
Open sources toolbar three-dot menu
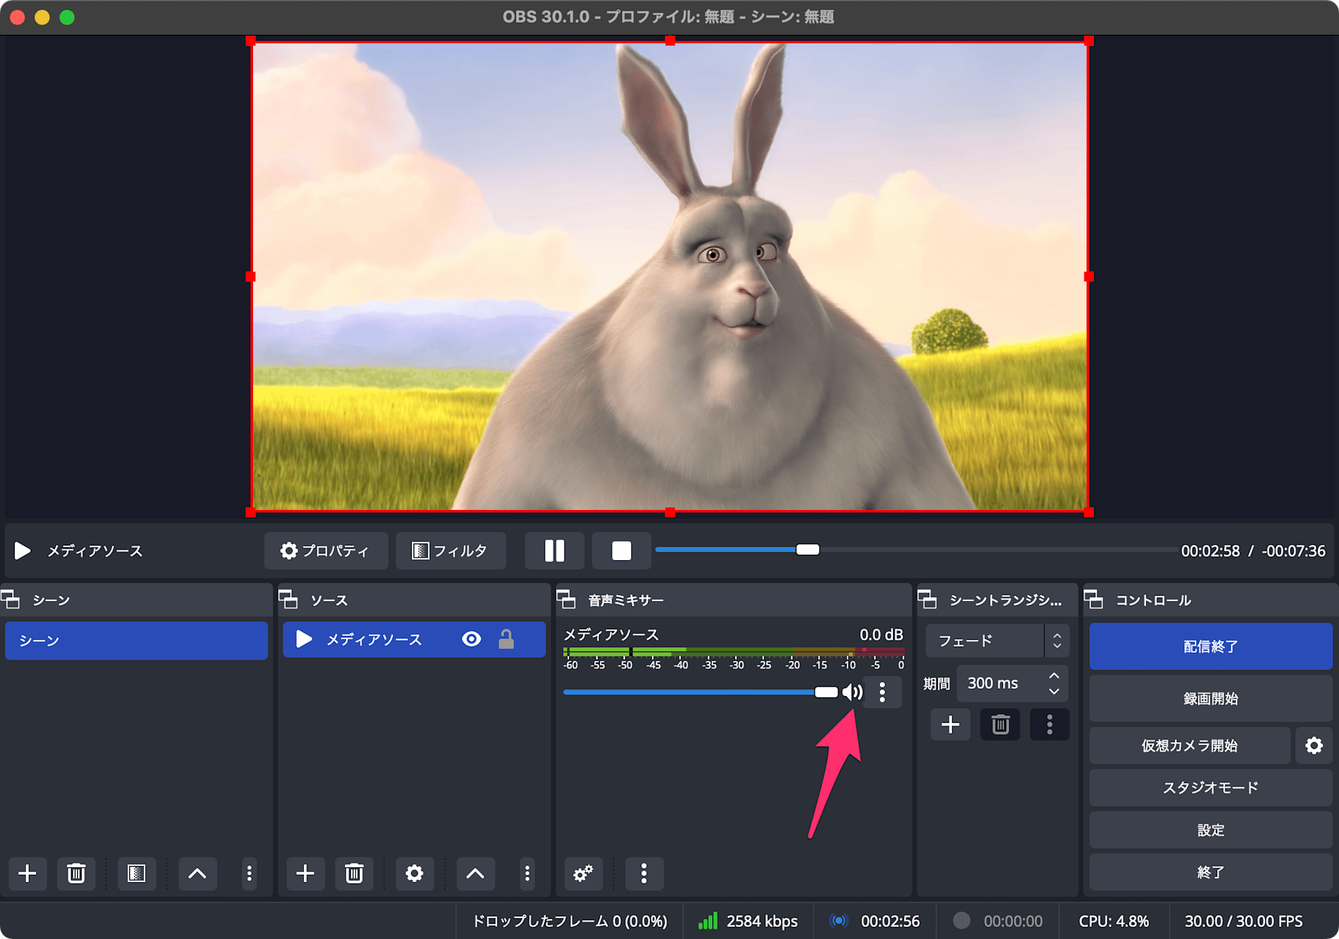[x=527, y=873]
